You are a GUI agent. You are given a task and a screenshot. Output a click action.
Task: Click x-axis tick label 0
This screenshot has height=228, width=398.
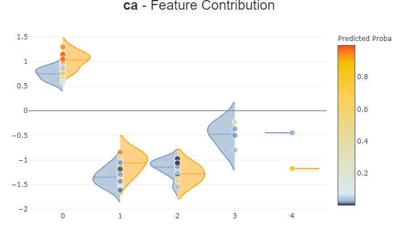[63, 216]
